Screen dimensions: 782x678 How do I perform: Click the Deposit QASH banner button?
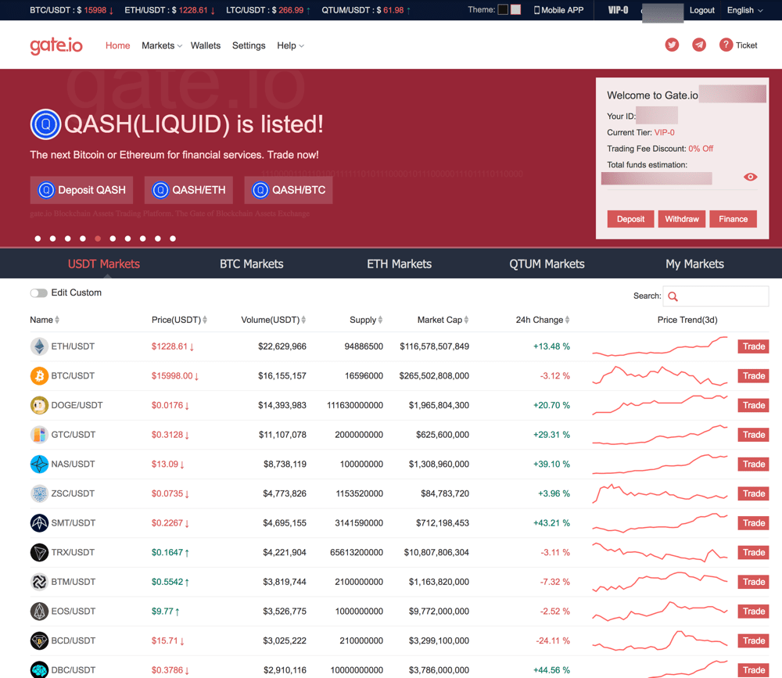pos(82,190)
